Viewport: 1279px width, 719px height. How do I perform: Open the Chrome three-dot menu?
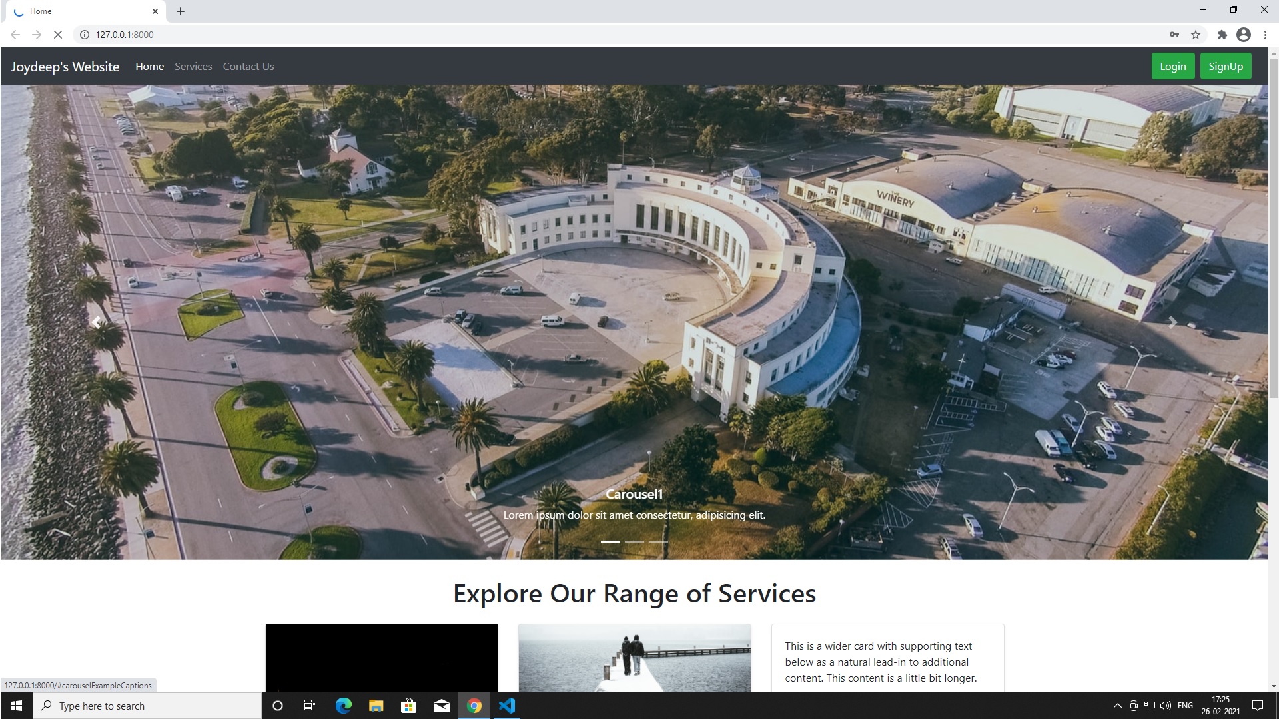pyautogui.click(x=1265, y=35)
